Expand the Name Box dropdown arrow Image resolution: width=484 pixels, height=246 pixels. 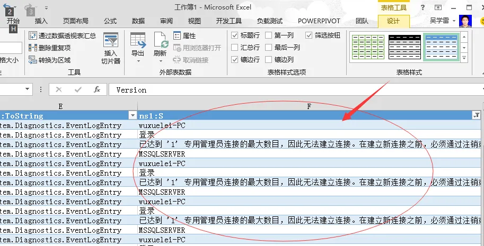pos(28,89)
